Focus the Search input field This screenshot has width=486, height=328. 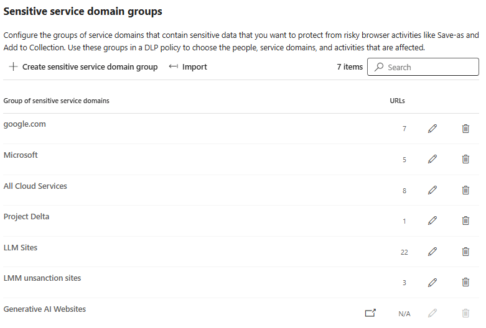pos(429,67)
